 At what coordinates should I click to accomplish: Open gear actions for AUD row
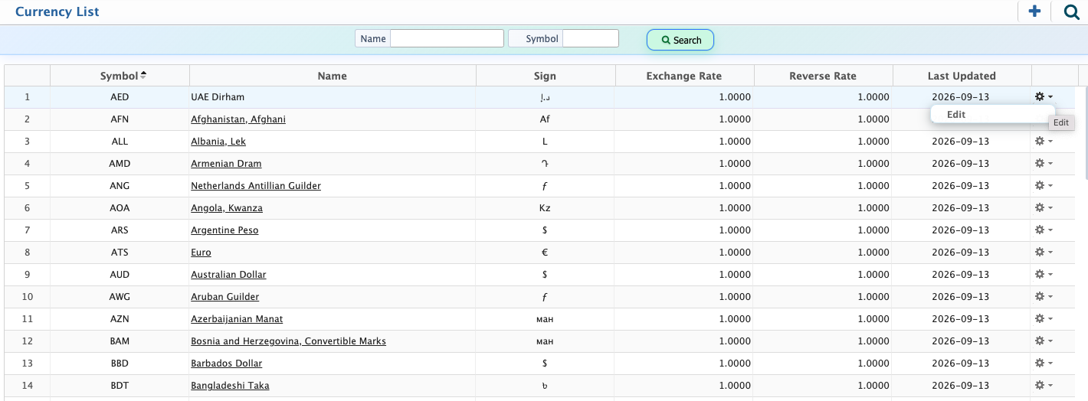click(1044, 274)
